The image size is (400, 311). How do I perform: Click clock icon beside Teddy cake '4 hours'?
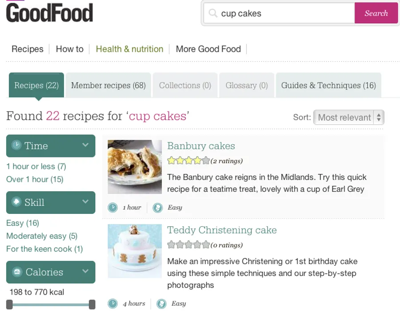(x=113, y=304)
